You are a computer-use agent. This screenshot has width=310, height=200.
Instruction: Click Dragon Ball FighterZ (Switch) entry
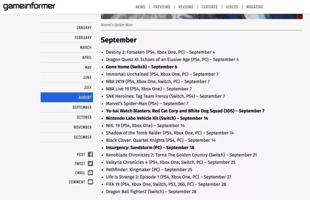[151, 191]
